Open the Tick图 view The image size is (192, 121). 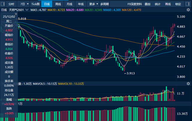coord(35,4)
